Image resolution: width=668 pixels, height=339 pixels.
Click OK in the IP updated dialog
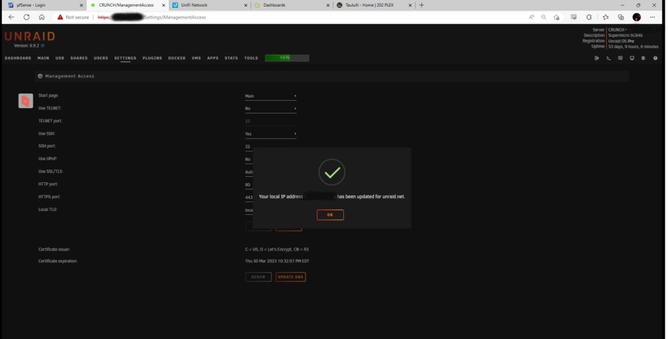330,215
